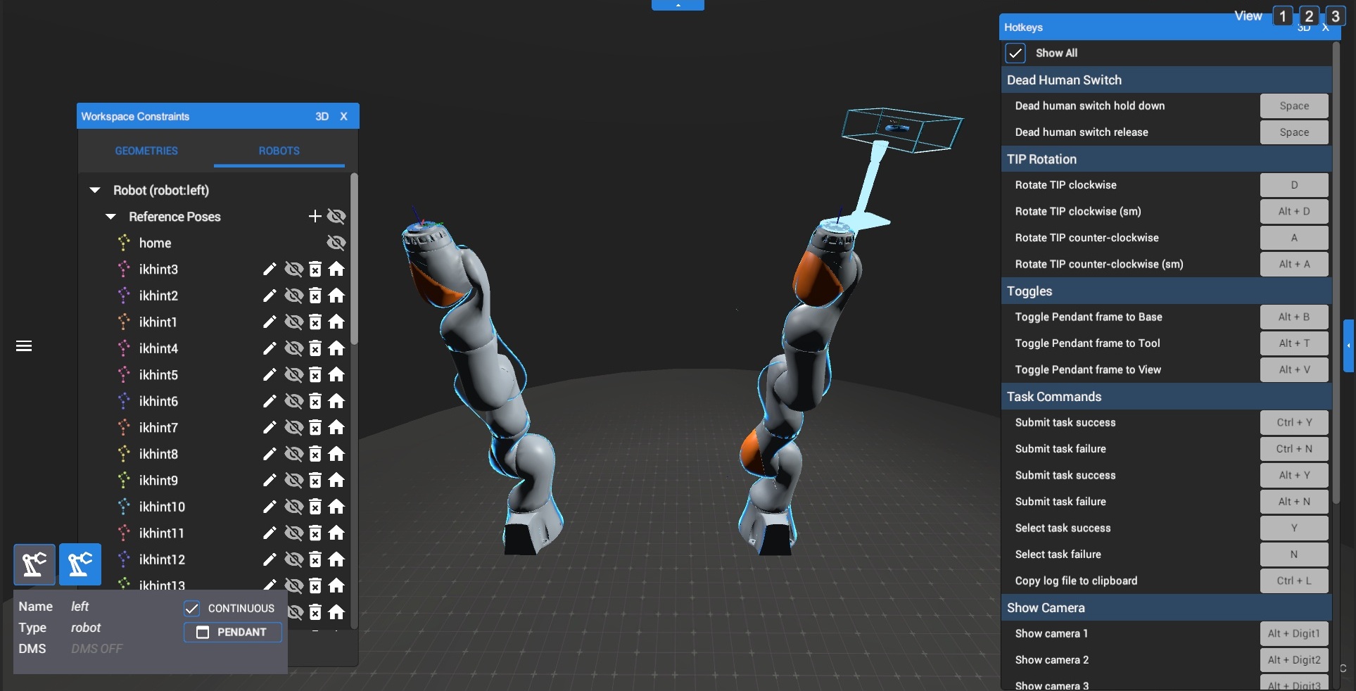Set ikhint7 as home pose
This screenshot has width=1356, height=691.
[x=336, y=427]
